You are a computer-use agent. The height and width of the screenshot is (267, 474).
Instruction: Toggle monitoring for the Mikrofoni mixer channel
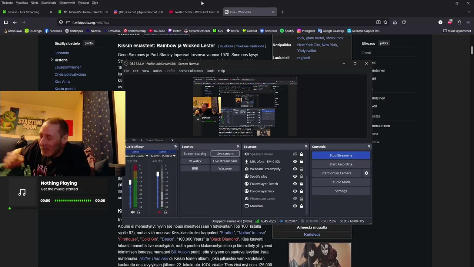coord(166,212)
